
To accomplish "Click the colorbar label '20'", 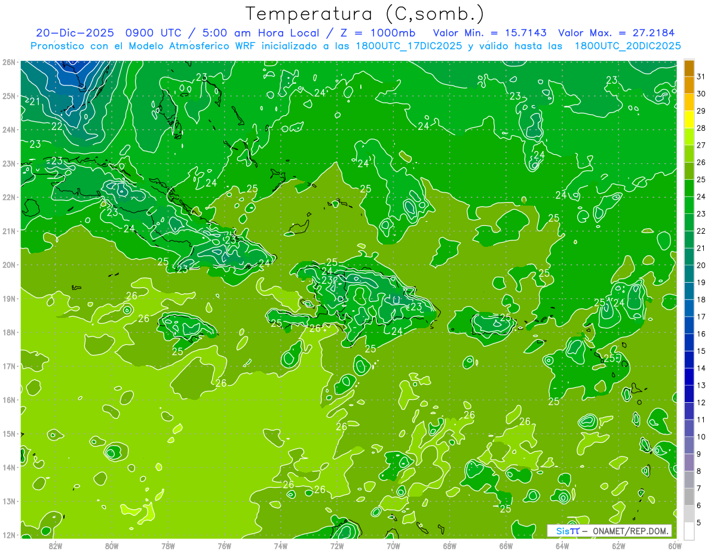I will click(x=701, y=265).
